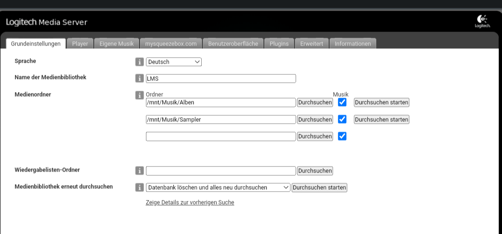The image size is (502, 234).
Task: Open info icon for Medienordner
Action: 139,95
